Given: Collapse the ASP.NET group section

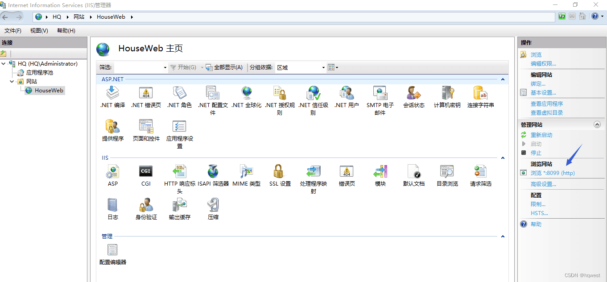Looking at the screenshot, I should [x=503, y=79].
